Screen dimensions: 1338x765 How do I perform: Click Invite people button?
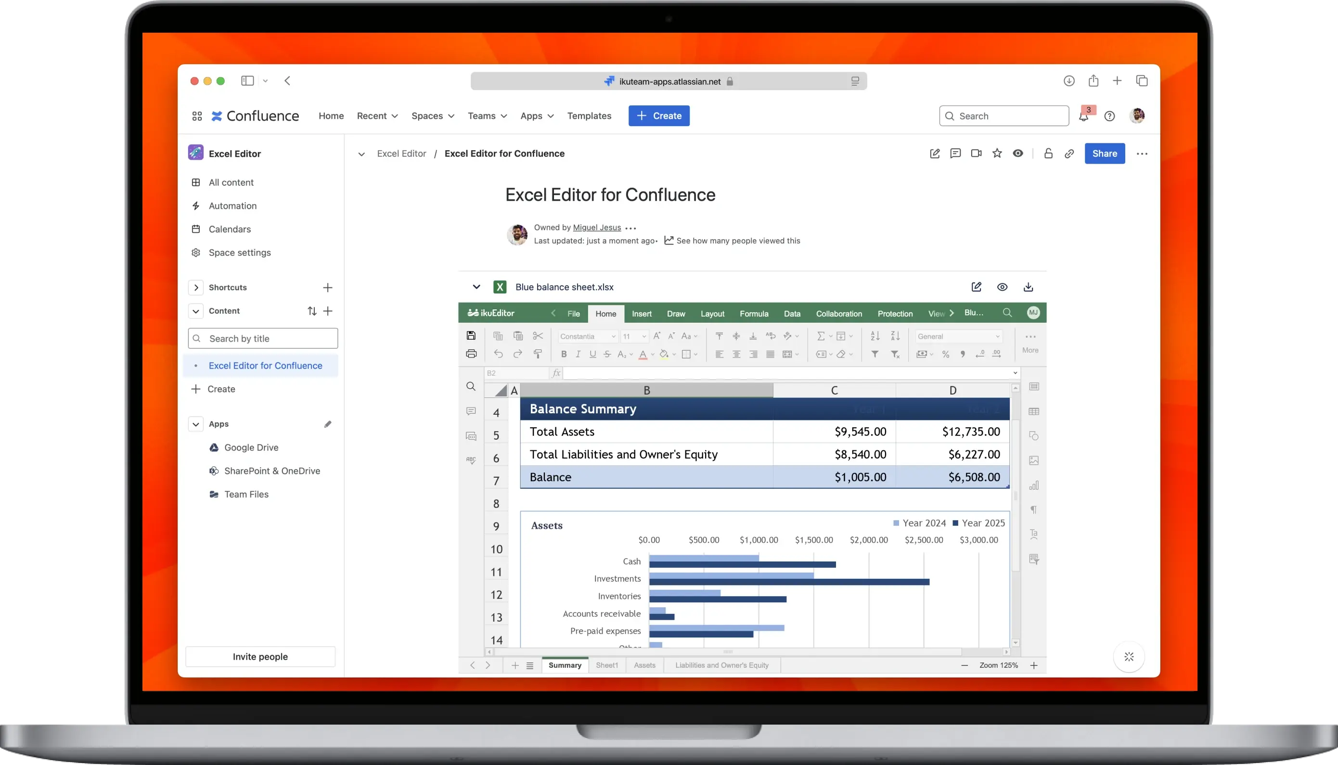coord(260,657)
